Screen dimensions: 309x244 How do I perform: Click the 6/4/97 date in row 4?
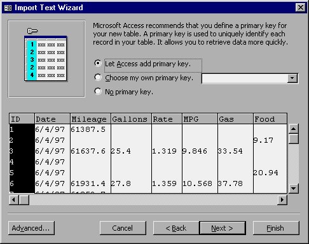[x=50, y=162]
